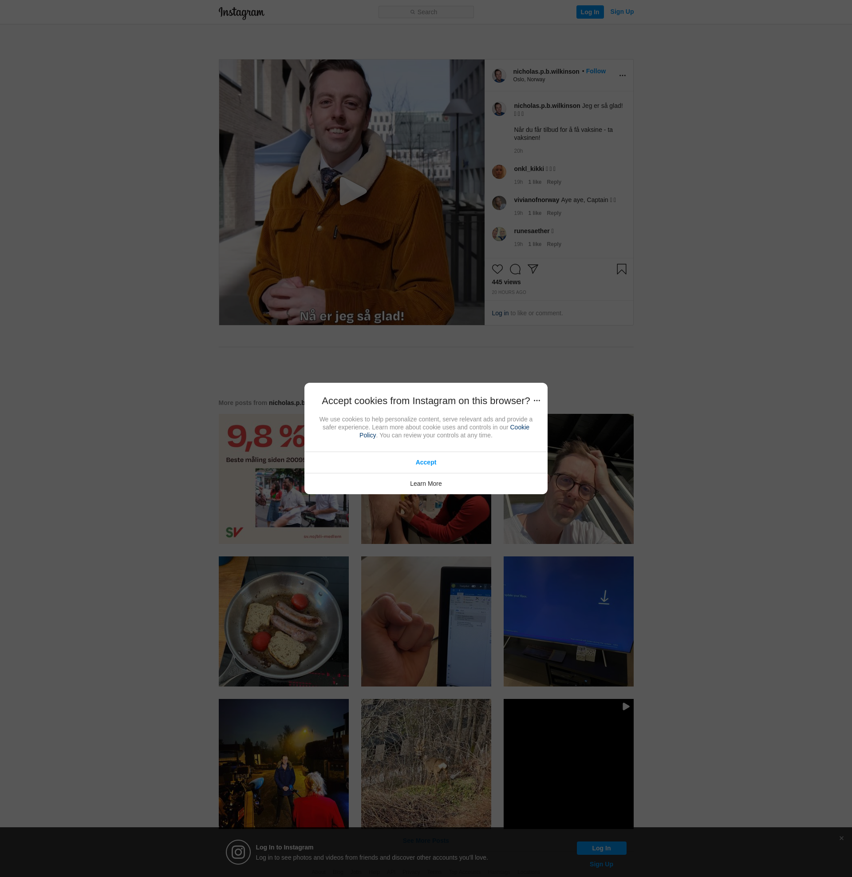Close the Log In to Instagram banner
Screen dimensions: 852x877
[x=841, y=838]
